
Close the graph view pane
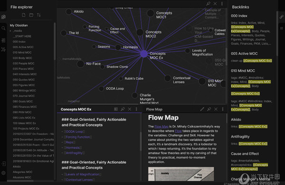click(x=215, y=3)
